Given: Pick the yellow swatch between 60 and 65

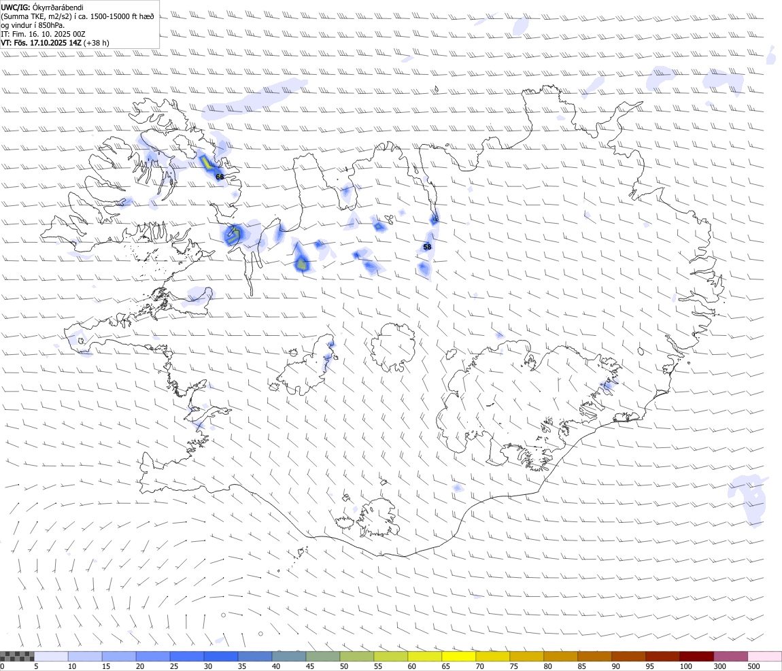Looking at the screenshot, I should coord(424,656).
